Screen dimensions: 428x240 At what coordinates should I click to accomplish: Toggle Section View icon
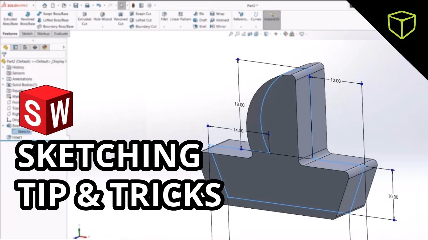click(x=250, y=34)
